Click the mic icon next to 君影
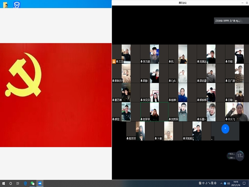The width and height of the screenshot is (249, 187). [141, 81]
